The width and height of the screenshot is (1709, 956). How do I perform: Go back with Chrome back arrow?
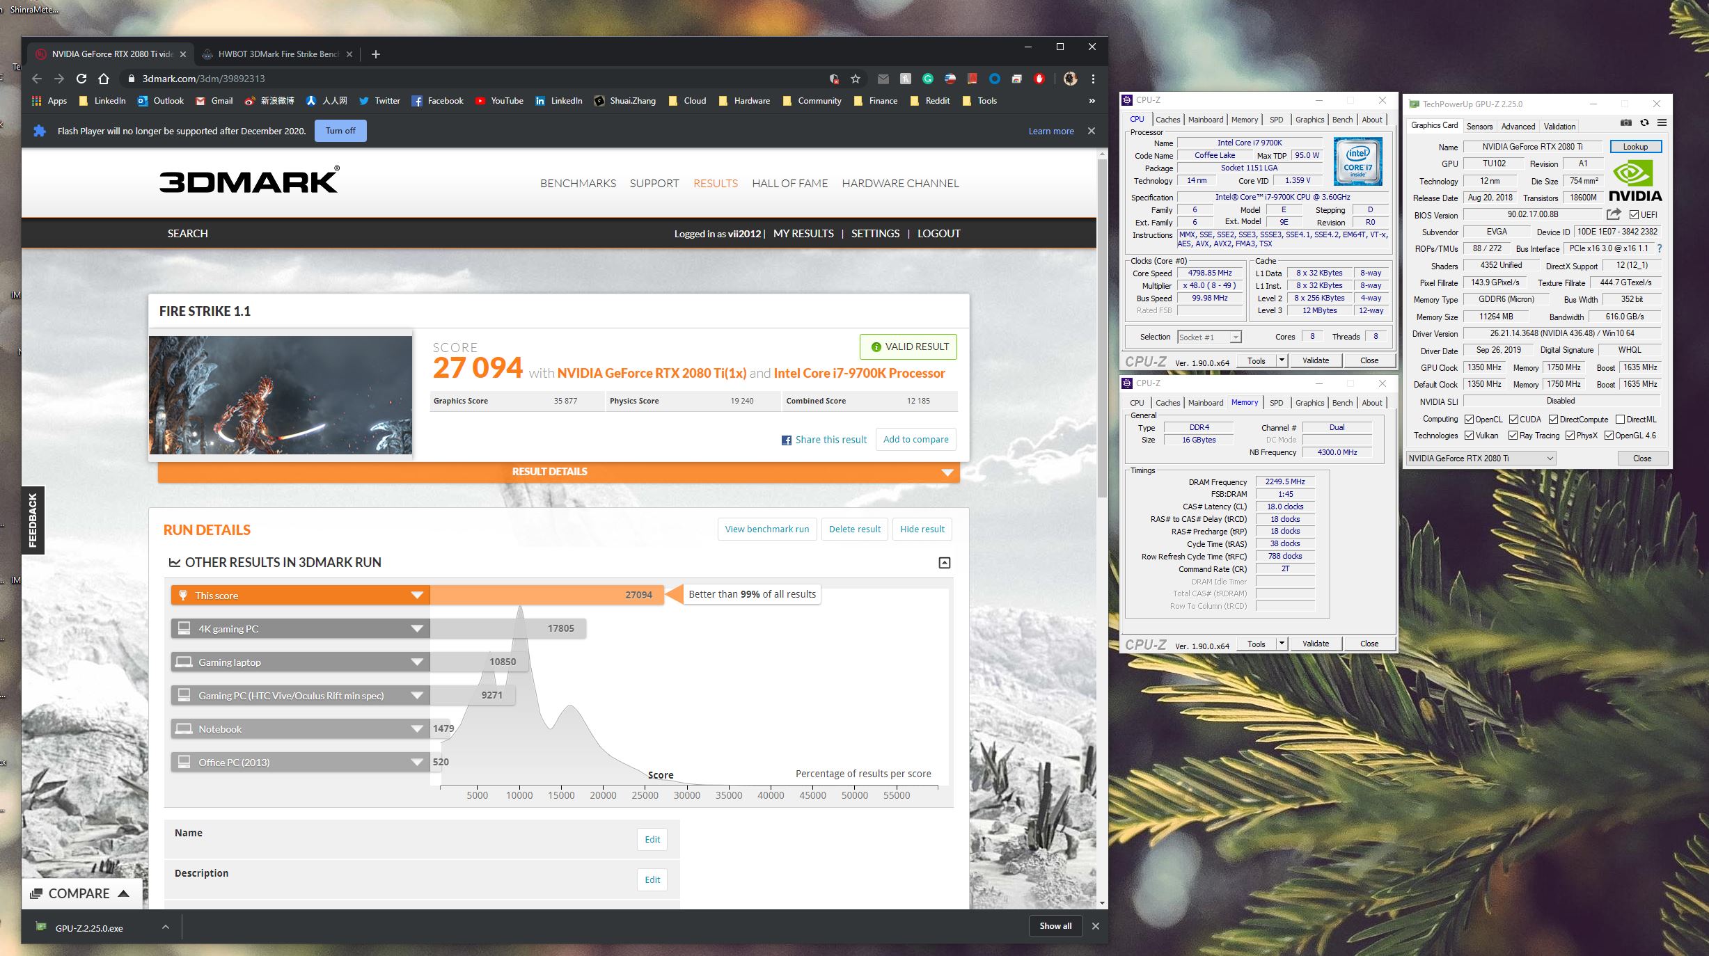click(37, 79)
